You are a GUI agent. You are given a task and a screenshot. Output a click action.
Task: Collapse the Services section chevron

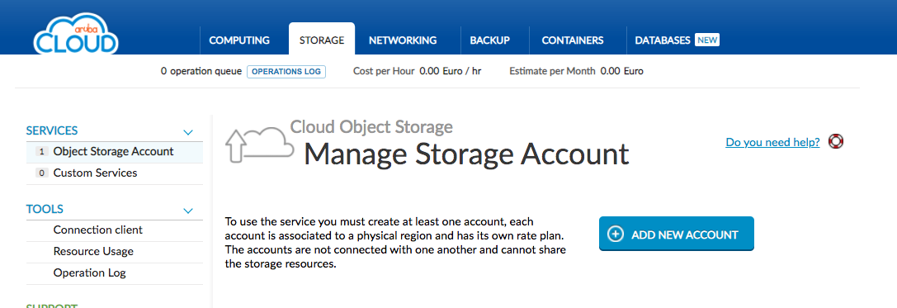tap(187, 132)
